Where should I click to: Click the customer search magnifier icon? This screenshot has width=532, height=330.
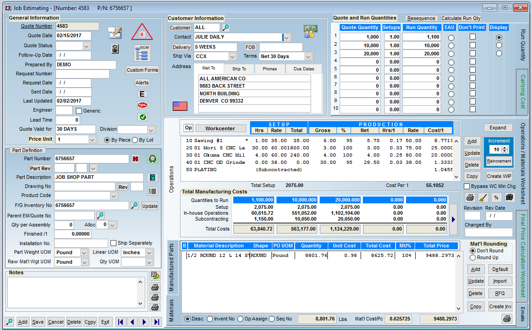click(x=226, y=28)
